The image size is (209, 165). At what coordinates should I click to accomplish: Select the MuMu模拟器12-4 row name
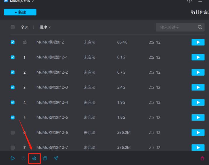(52, 102)
